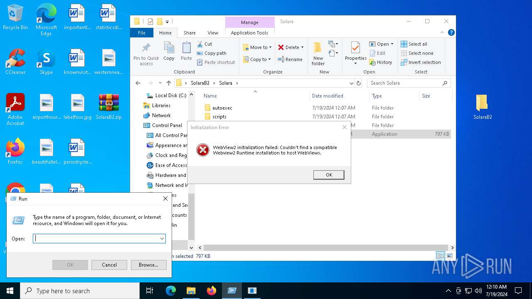Open Properties in the ribbon

[x=355, y=54]
